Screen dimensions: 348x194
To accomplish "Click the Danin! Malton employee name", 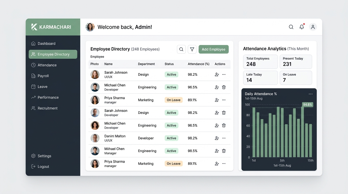I will tap(115, 136).
